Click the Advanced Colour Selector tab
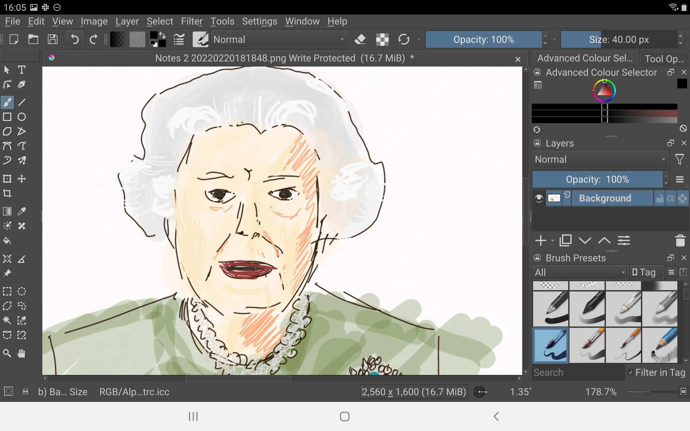The width and height of the screenshot is (690, 431). coord(585,58)
